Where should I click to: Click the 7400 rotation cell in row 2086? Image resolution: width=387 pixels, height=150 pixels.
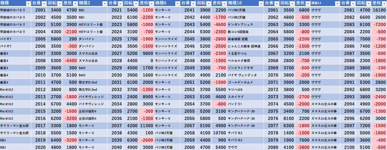[363, 46]
